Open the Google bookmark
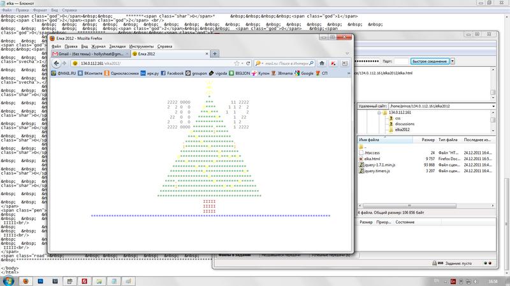510x286 pixels. [304, 73]
